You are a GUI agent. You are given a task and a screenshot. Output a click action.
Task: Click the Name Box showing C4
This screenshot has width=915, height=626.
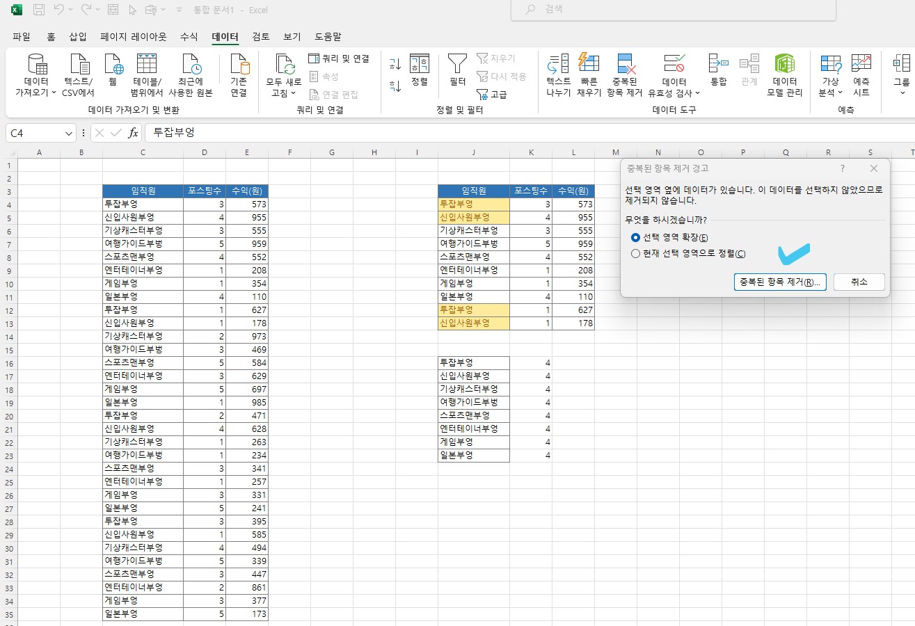pyautogui.click(x=35, y=133)
